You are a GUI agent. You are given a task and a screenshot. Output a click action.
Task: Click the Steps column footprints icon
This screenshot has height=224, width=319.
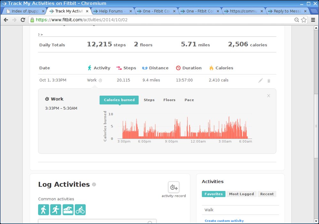pyautogui.click(x=119, y=68)
